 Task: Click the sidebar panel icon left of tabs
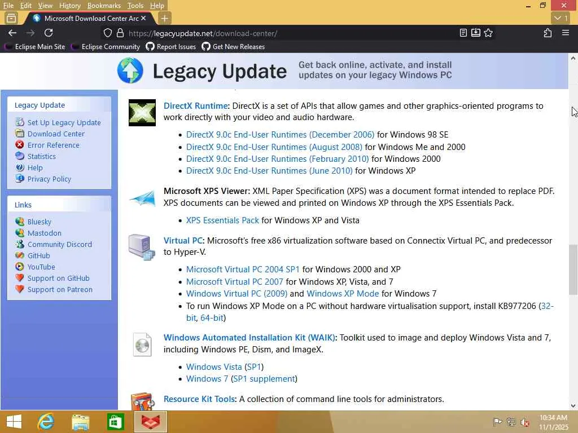pyautogui.click(x=11, y=18)
